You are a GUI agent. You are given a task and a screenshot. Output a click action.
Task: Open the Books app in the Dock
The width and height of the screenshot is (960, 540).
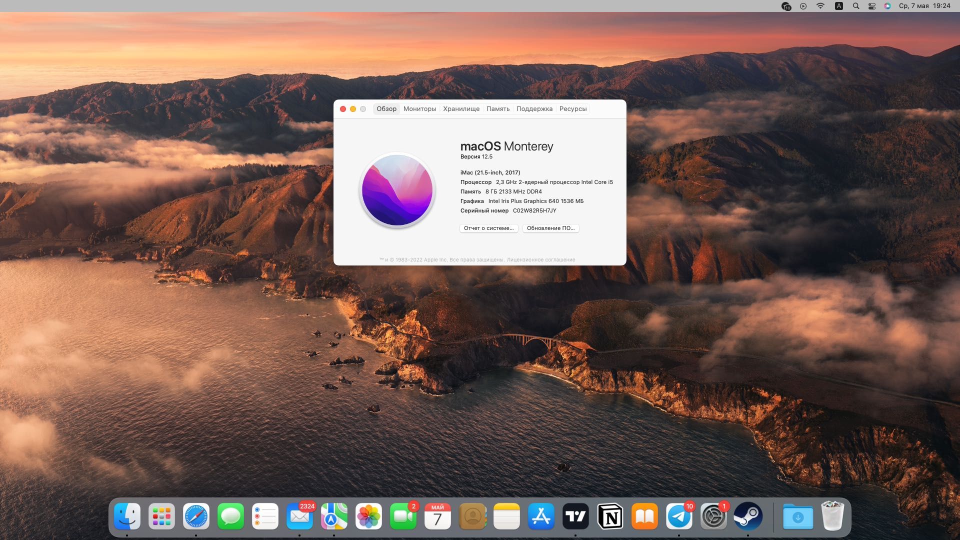[x=644, y=516]
